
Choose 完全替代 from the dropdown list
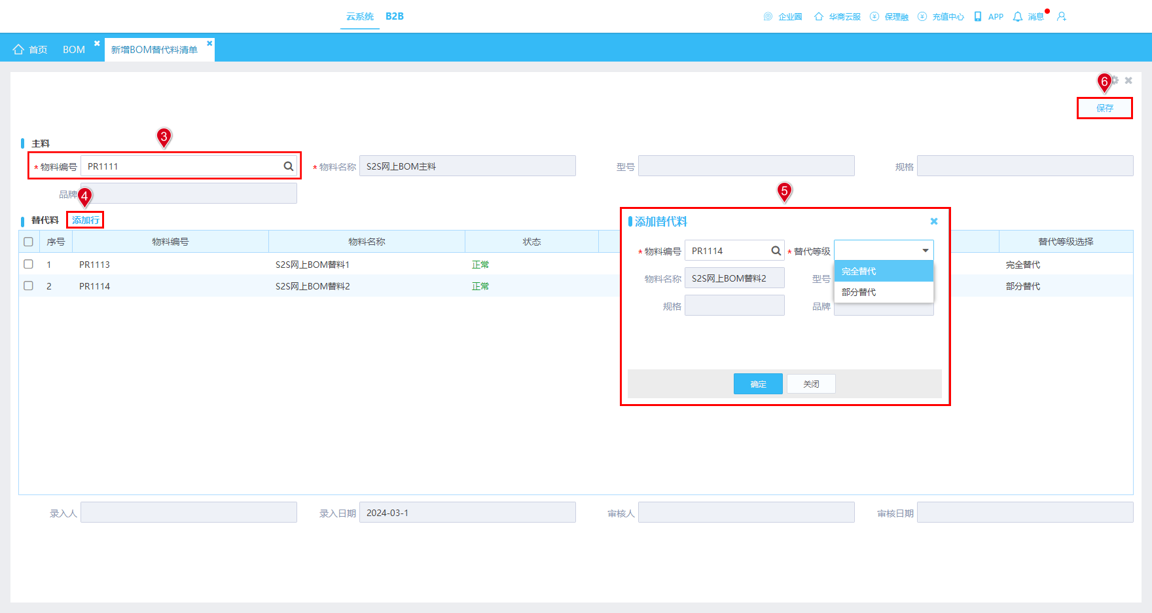pyautogui.click(x=884, y=271)
